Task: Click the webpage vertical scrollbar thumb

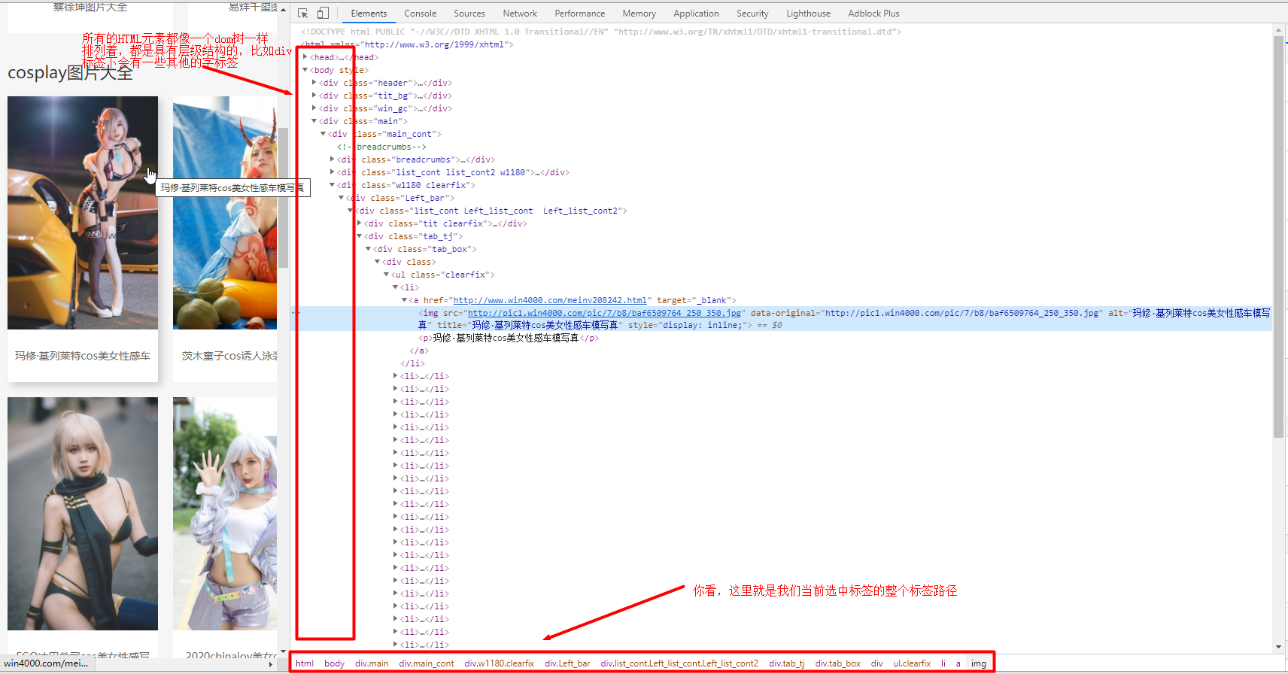Action: click(x=283, y=197)
